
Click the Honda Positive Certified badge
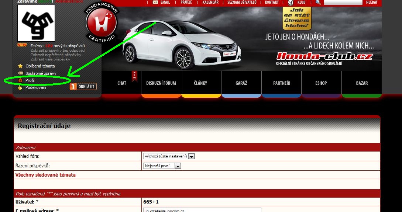(x=102, y=21)
